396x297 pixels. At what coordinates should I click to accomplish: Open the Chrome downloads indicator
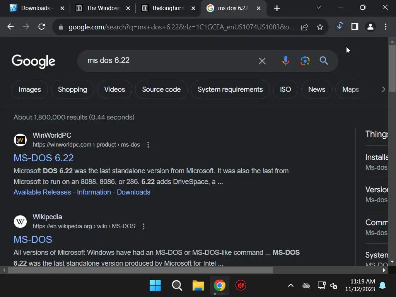click(x=340, y=26)
